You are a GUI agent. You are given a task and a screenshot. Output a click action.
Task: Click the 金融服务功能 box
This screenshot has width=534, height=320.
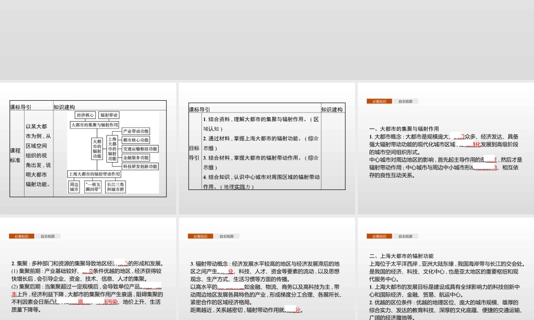pos(136,158)
